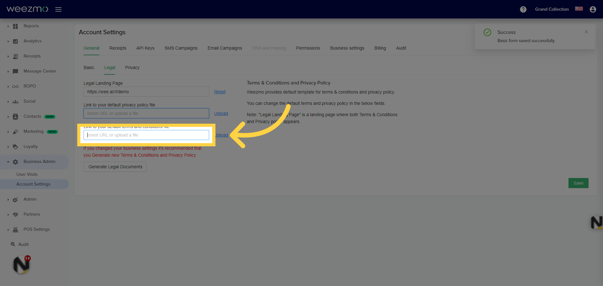Focus the Legal Landing Page field

[146, 92]
